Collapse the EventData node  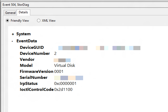12,41
